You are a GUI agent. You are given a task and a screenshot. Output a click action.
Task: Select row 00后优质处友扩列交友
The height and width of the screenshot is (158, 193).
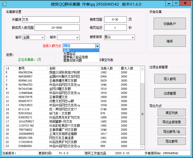click(72, 117)
